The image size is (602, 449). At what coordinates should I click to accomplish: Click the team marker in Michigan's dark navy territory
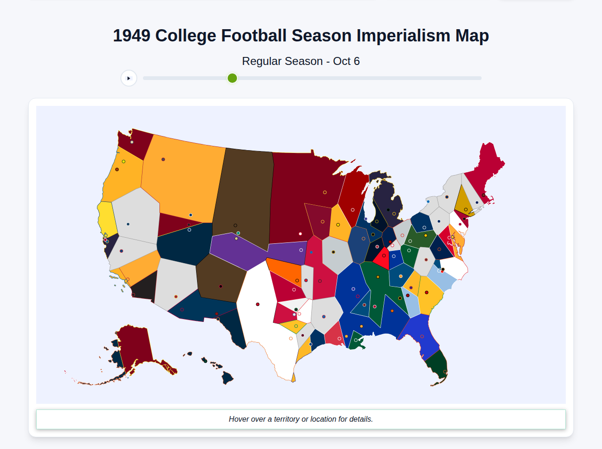pyautogui.click(x=388, y=210)
